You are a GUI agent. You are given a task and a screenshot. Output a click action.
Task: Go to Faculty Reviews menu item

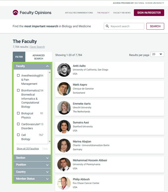click(122, 13)
